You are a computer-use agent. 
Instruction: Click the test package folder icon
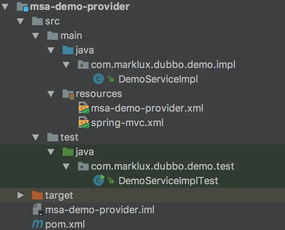(x=83, y=166)
